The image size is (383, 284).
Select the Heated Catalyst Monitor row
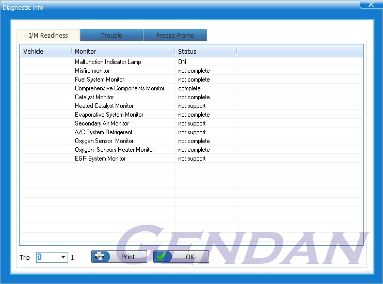(104, 106)
